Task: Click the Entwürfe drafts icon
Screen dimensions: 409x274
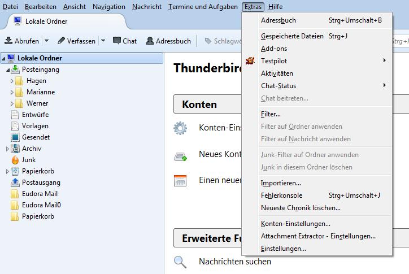Action: point(15,115)
